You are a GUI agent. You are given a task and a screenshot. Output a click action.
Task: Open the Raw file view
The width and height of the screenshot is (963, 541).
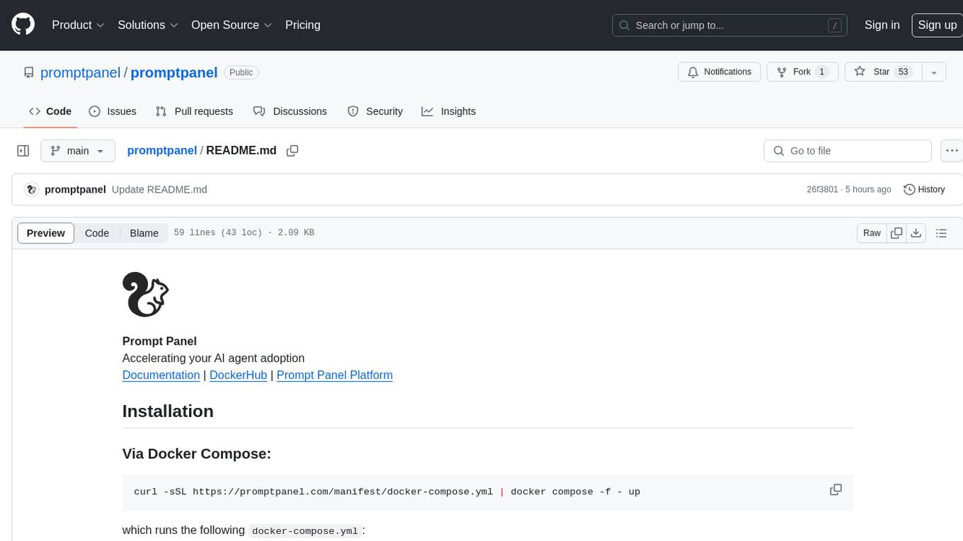pyautogui.click(x=872, y=233)
